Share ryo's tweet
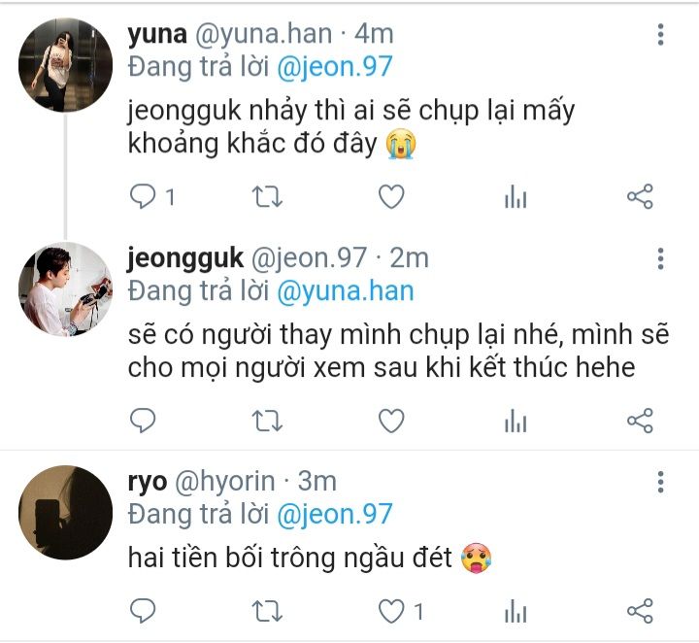The height and width of the screenshot is (643, 699). [x=640, y=611]
